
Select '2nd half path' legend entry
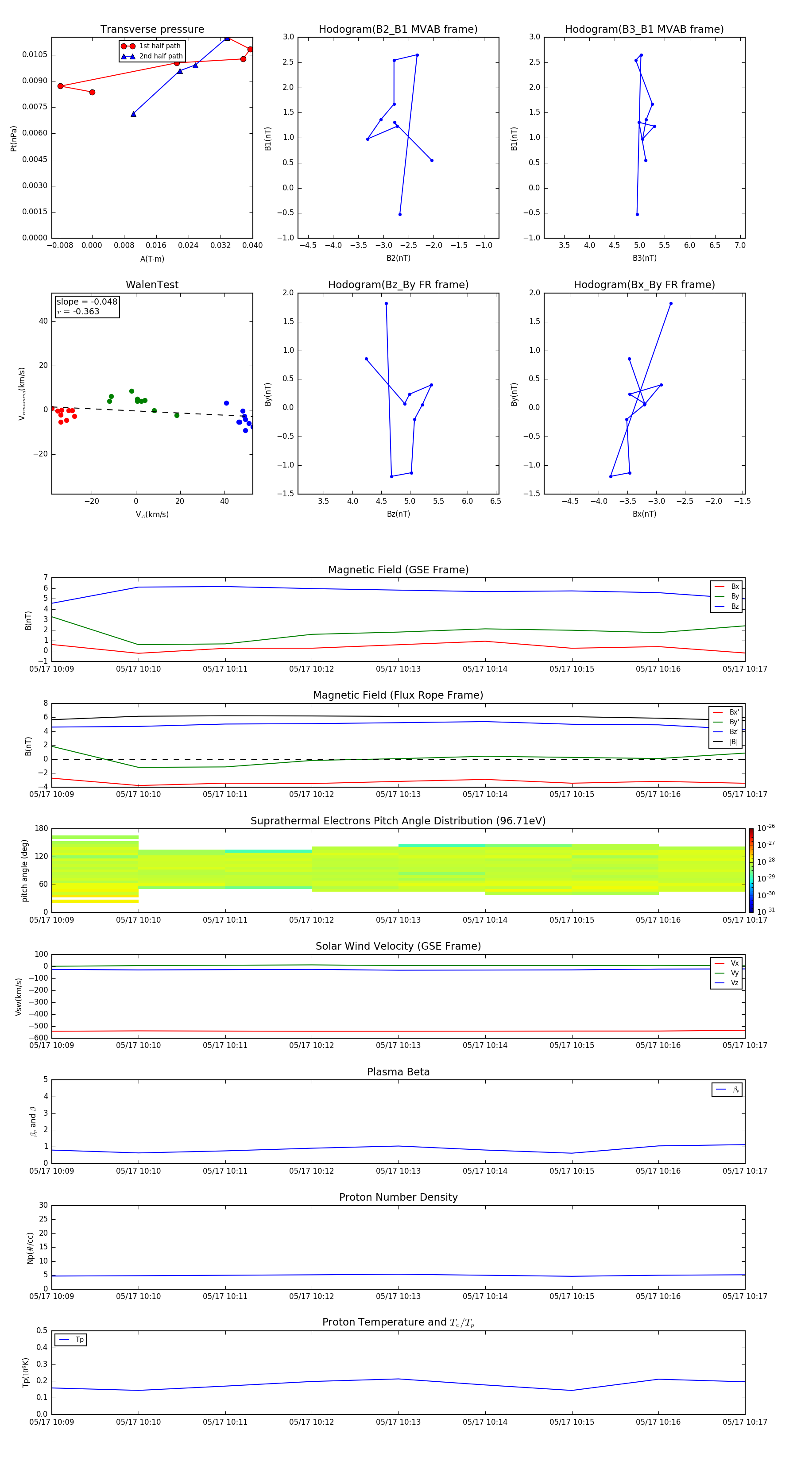tap(152, 56)
